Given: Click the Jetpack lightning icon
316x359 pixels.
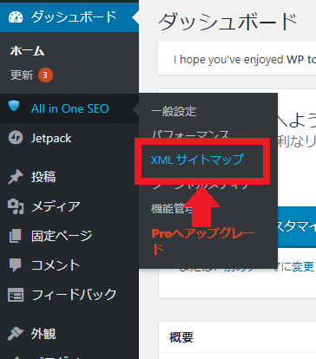Looking at the screenshot, I should click(16, 138).
